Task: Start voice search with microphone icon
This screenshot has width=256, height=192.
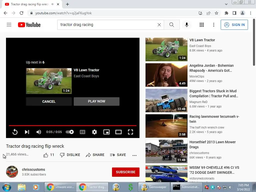Action: coord(186,25)
